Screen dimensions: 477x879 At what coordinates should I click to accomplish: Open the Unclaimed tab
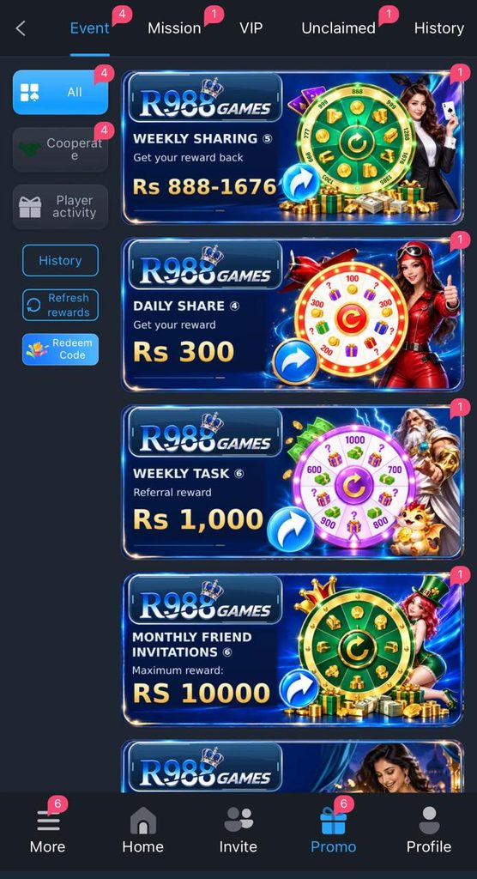point(339,28)
